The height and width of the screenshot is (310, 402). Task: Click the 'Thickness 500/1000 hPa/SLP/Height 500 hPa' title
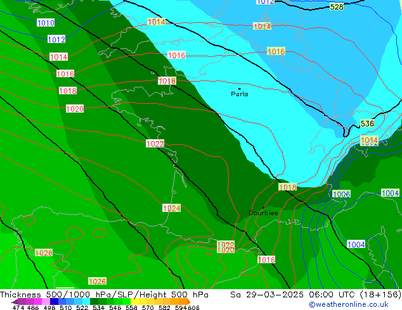[x=104, y=295]
